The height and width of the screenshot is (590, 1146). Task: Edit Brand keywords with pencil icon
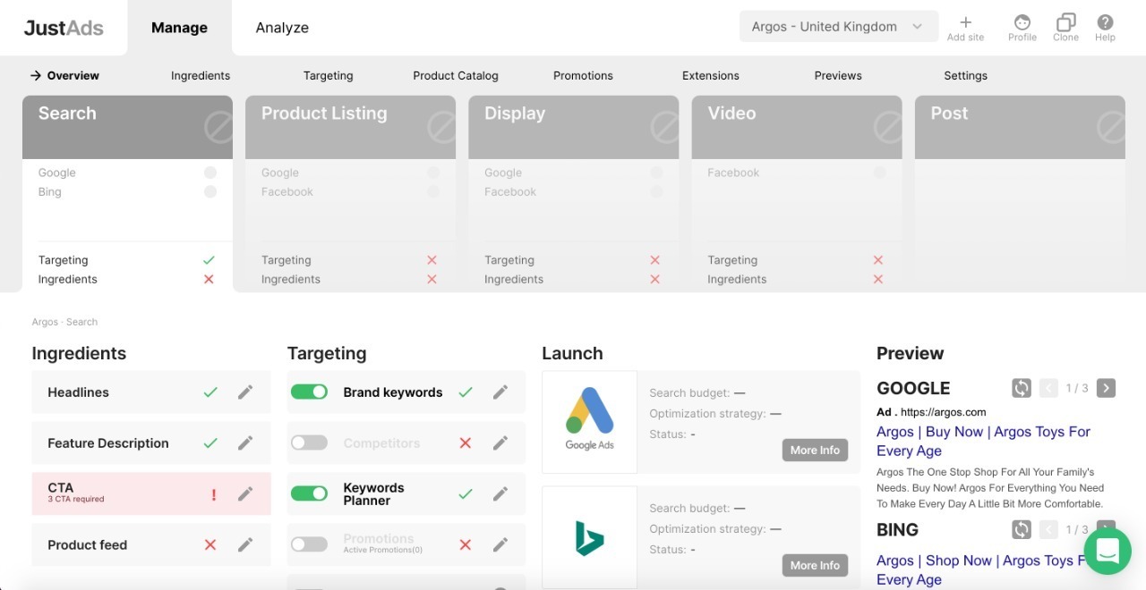pos(500,392)
